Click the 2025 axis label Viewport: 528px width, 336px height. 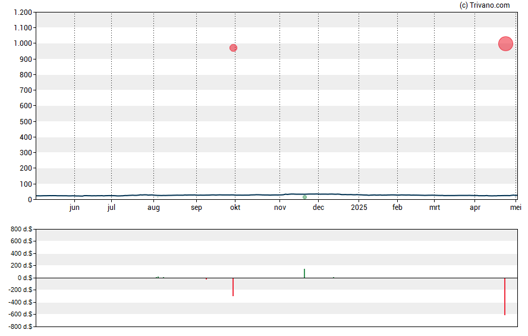point(359,207)
